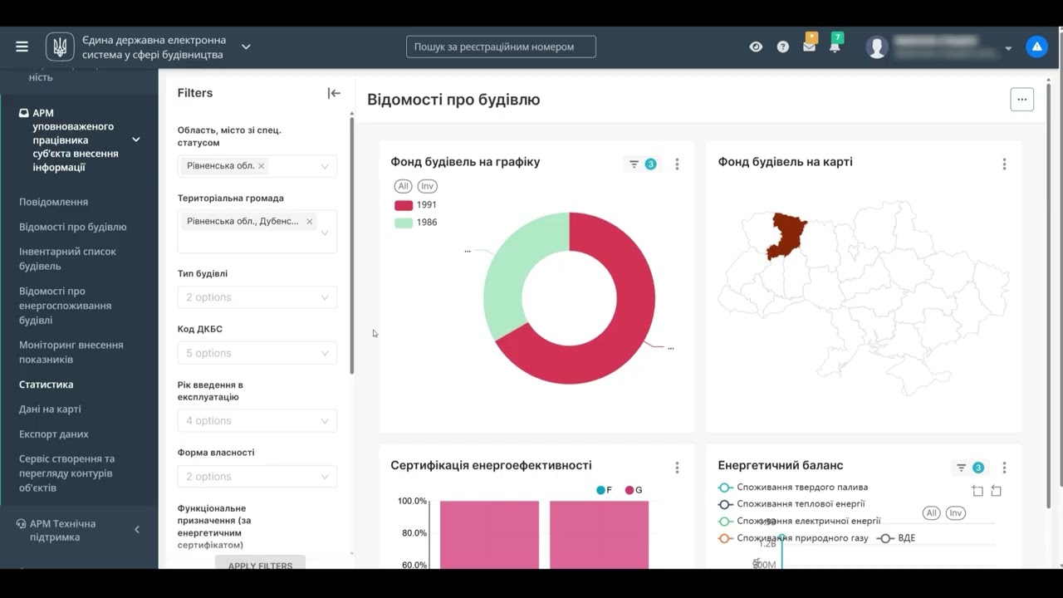Select the Статистика menu item
Viewport: 1063px width, 598px height.
[47, 385]
